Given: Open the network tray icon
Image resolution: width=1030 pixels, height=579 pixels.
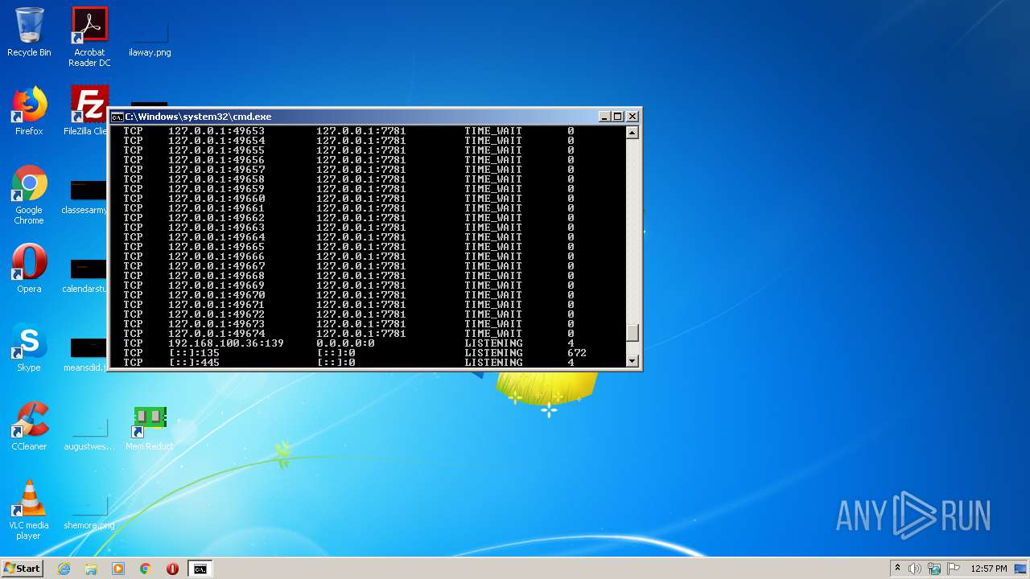Looking at the screenshot, I should coord(934,569).
